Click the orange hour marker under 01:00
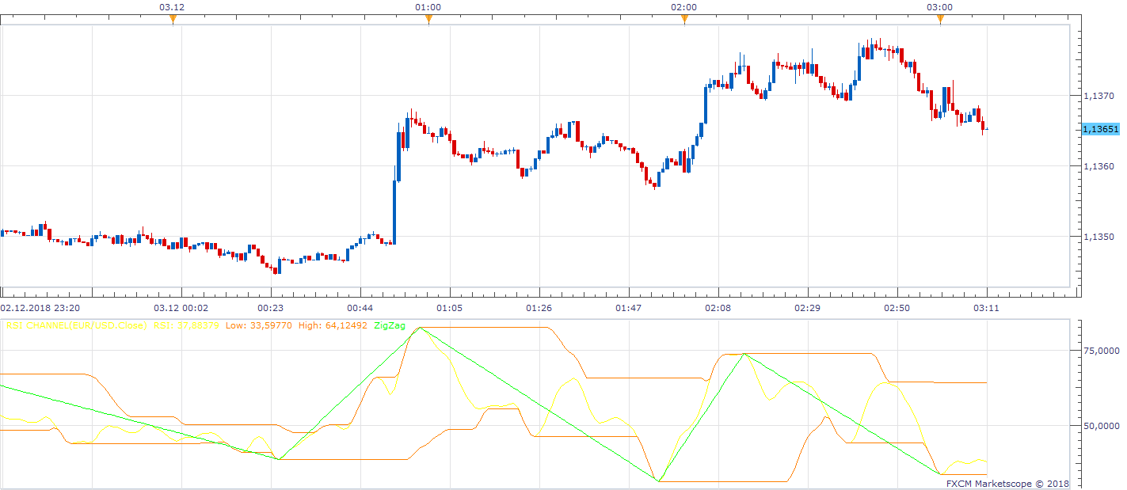 point(428,20)
